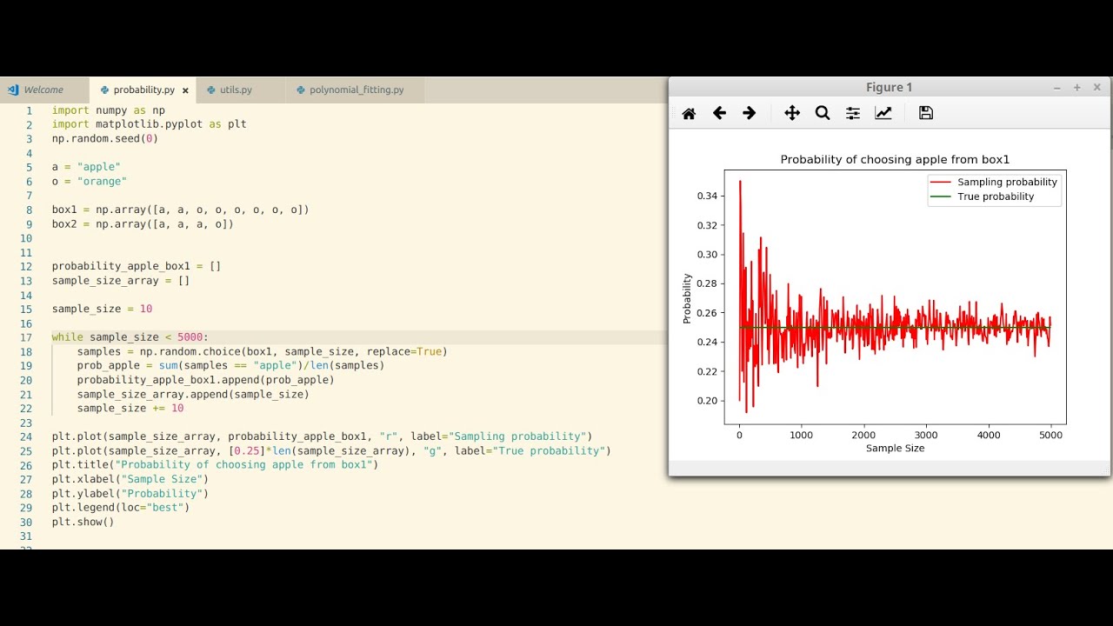Switch to the polynomial_fitting.py tab
1113x626 pixels.
(357, 90)
